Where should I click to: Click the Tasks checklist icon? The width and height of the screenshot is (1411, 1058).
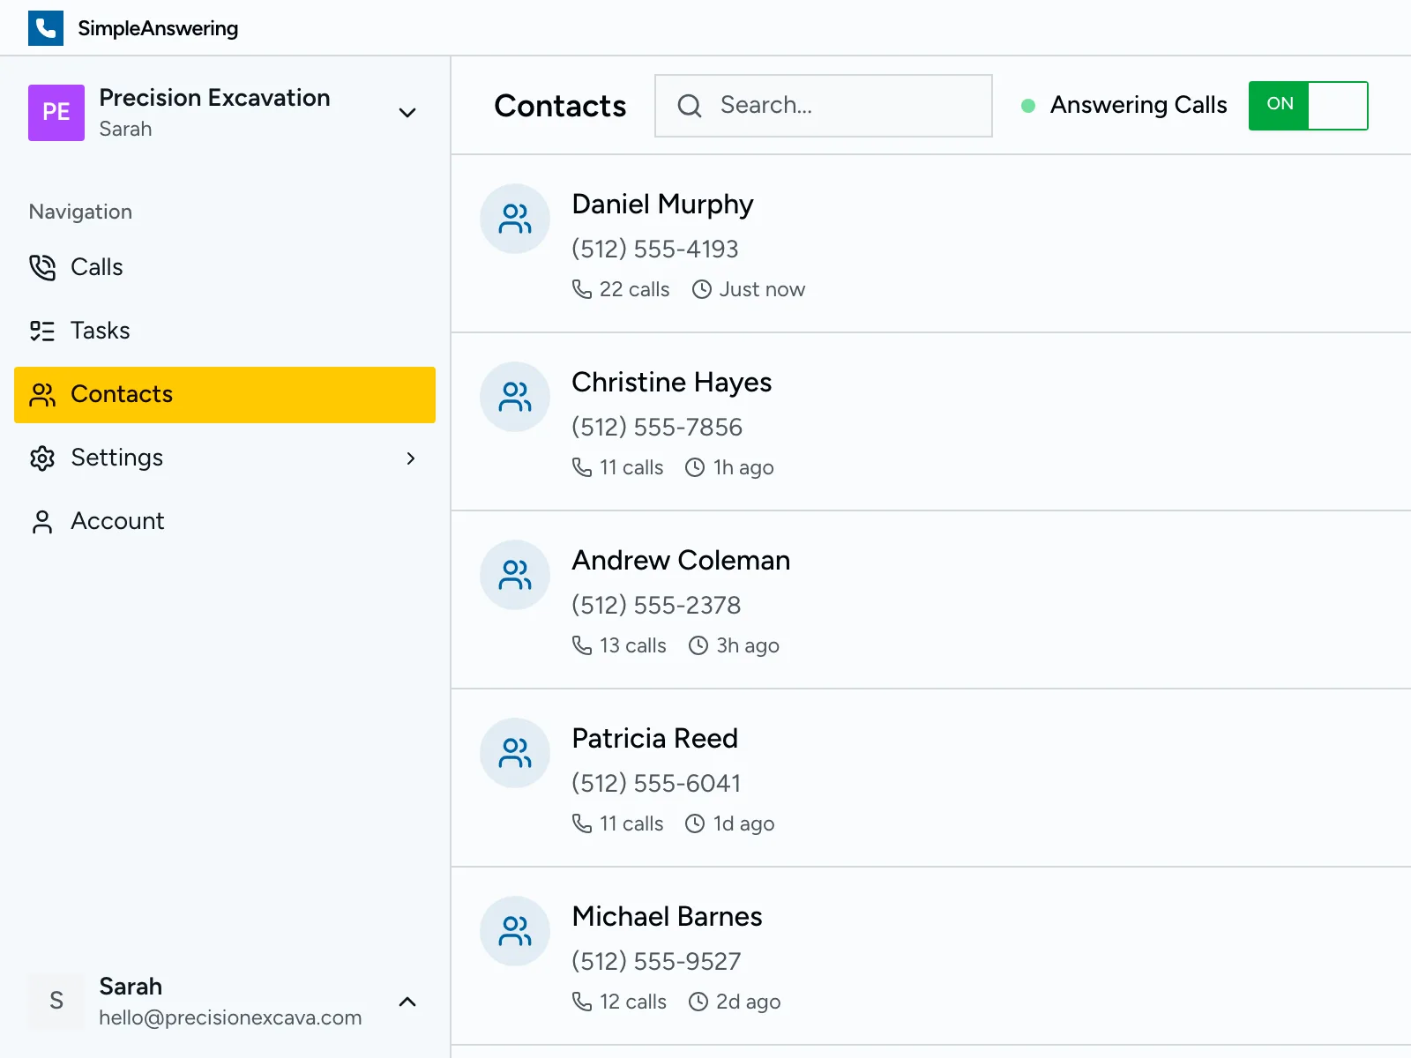point(42,331)
